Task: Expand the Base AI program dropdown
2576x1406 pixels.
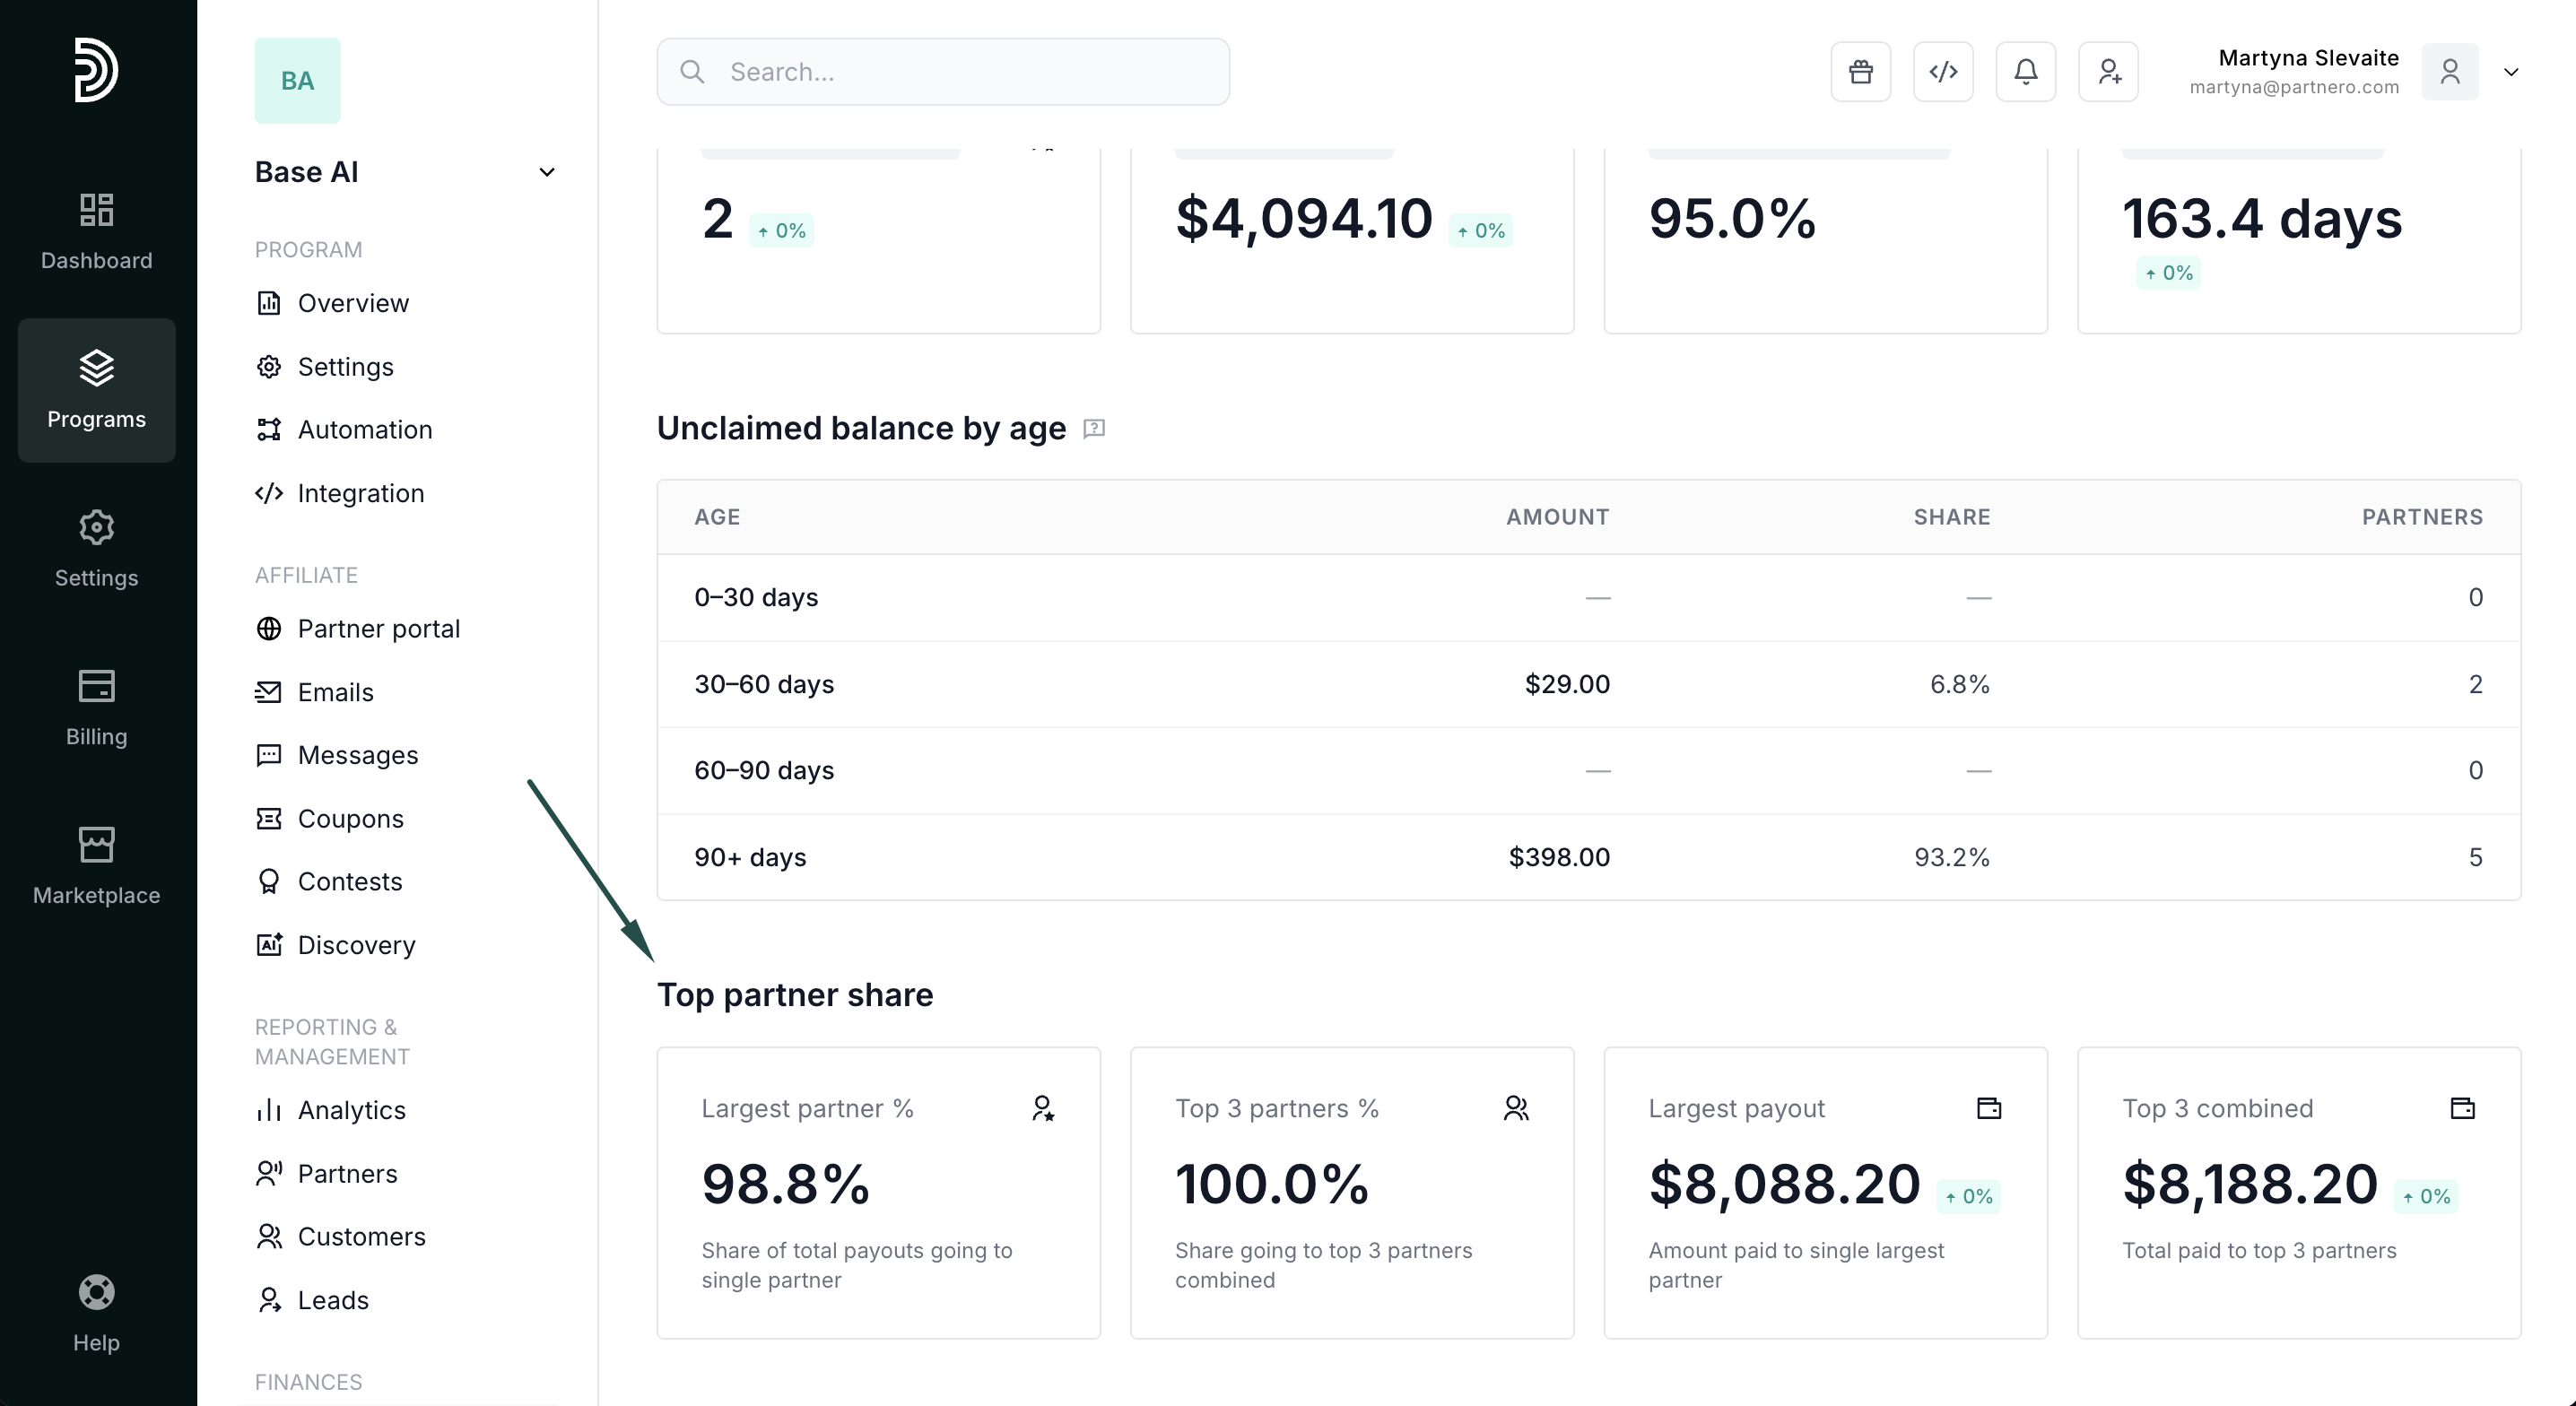Action: coord(546,172)
